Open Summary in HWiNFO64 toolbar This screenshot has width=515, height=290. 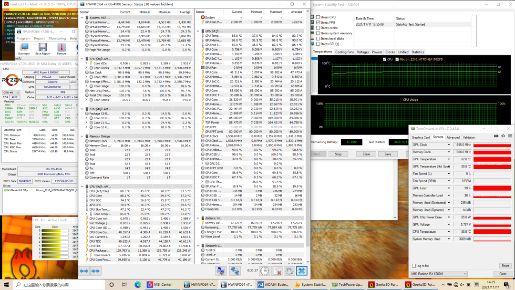pyautogui.click(x=24, y=49)
